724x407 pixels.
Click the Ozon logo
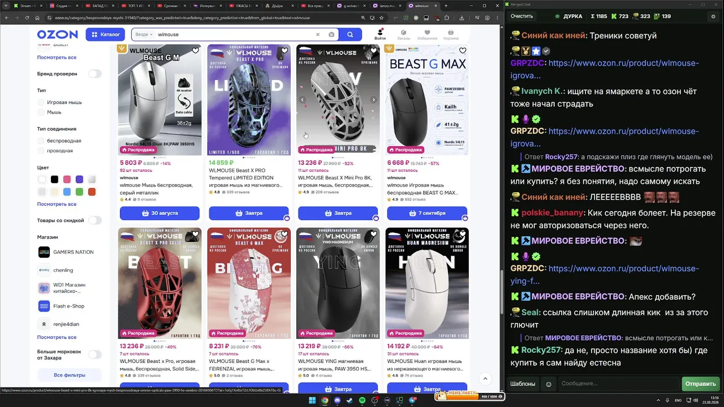[57, 34]
